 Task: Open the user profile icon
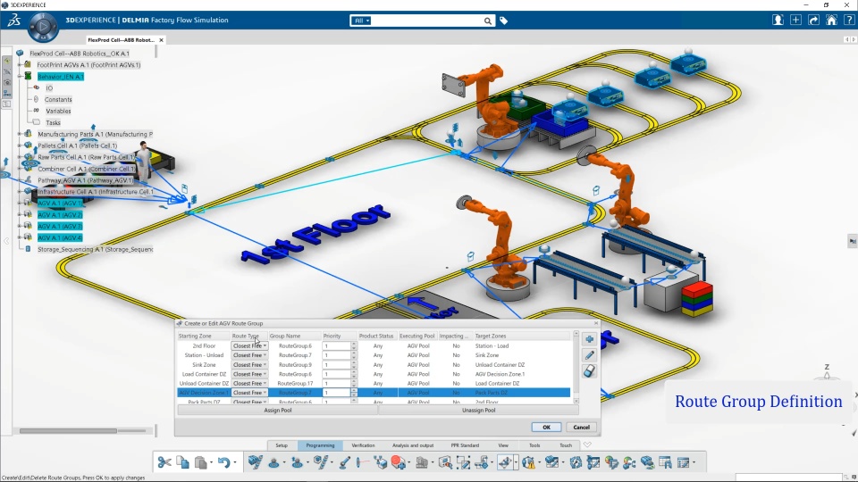(778, 21)
